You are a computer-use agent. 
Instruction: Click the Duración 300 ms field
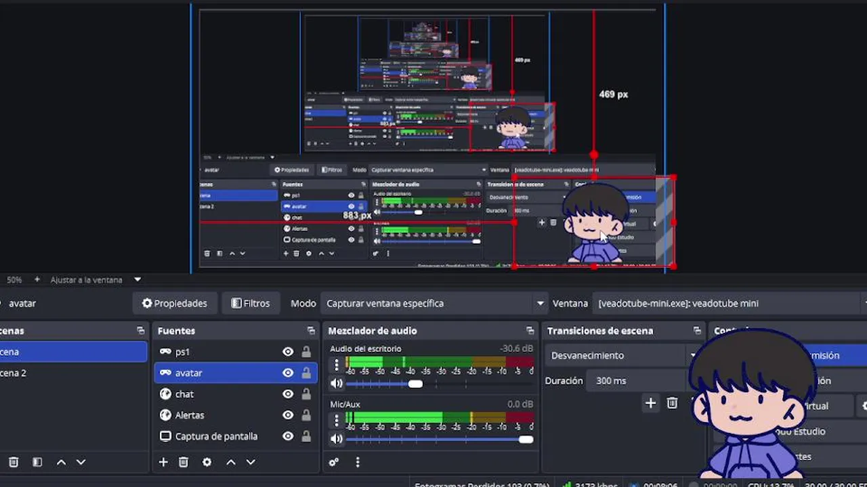(x=637, y=381)
